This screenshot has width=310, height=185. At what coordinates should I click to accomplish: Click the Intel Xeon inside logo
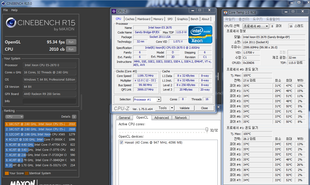click(200, 34)
